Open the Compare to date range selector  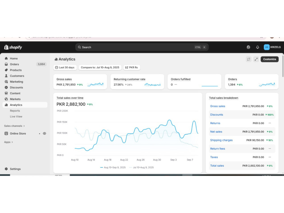tap(100, 67)
